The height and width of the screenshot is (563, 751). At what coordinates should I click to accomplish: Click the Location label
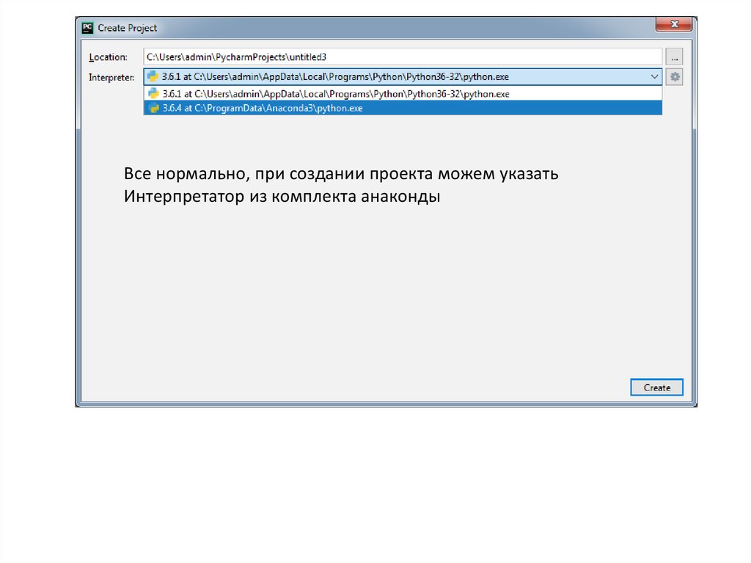tap(108, 57)
